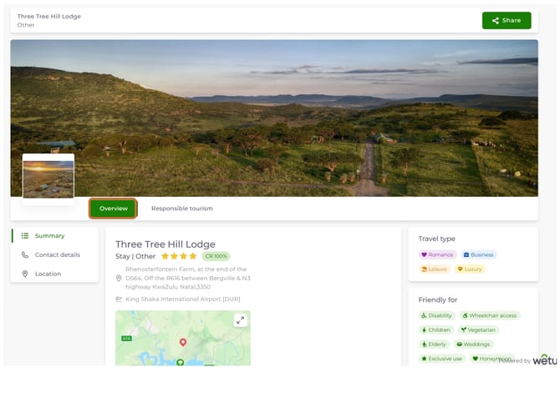Click the Children friendly tag
This screenshot has width=560, height=402.
click(x=435, y=329)
